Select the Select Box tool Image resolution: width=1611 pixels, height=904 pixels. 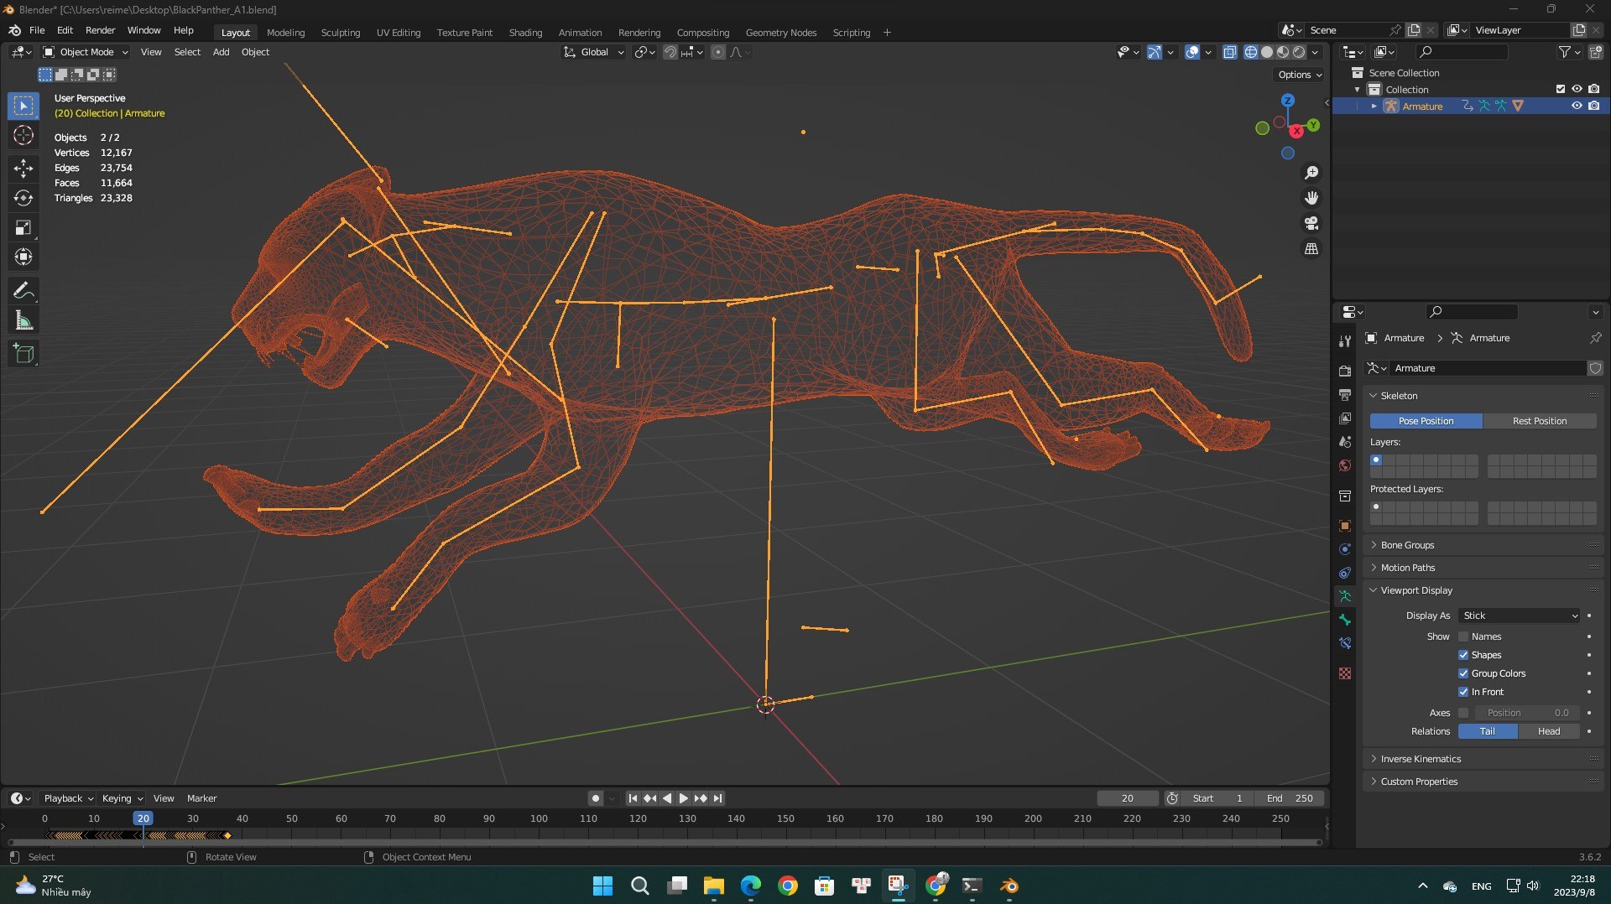coord(23,106)
